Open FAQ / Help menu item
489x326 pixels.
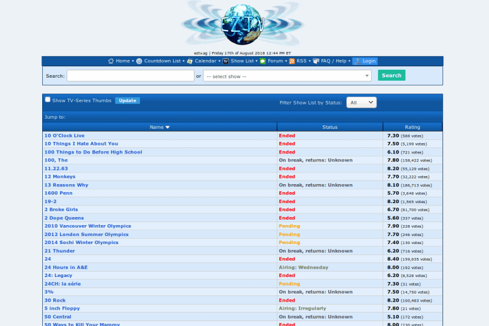333,61
